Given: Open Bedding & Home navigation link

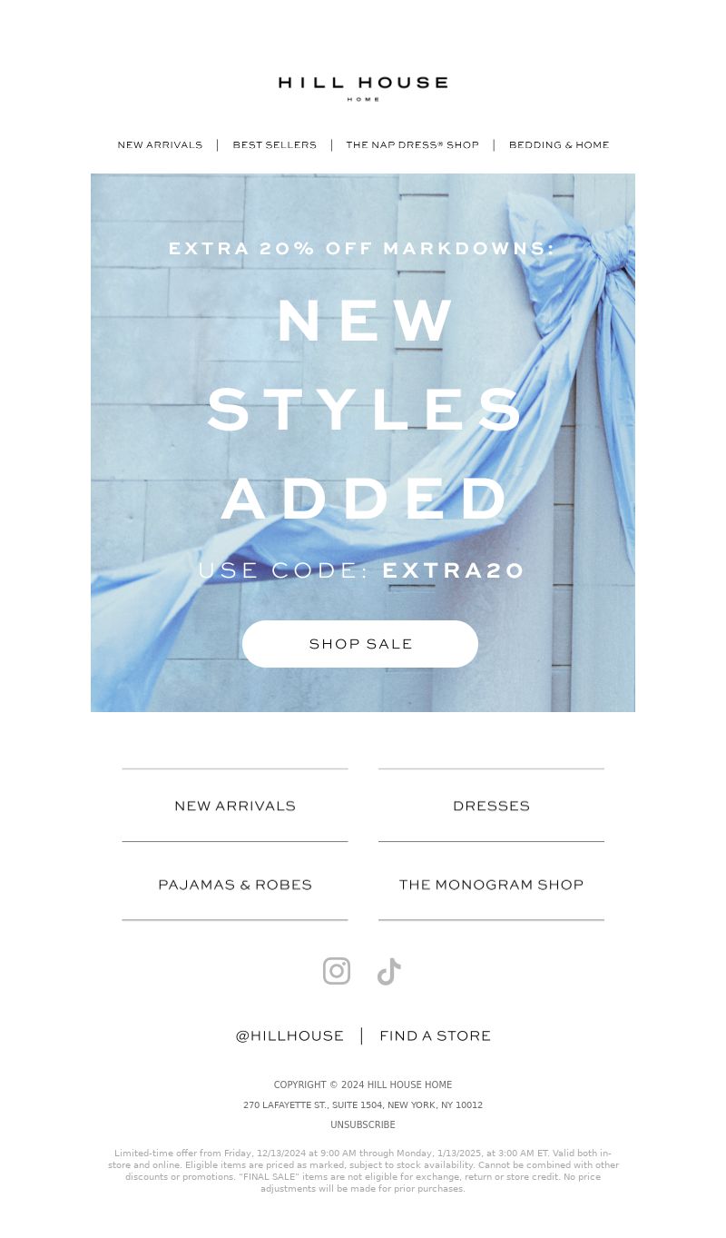Looking at the screenshot, I should tap(559, 144).
